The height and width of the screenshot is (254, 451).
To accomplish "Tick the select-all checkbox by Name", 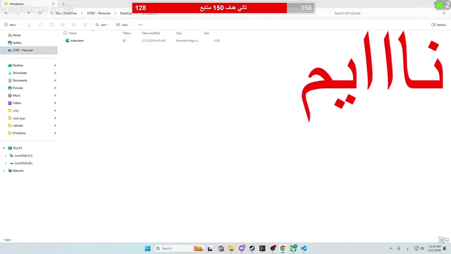I will [x=65, y=33].
